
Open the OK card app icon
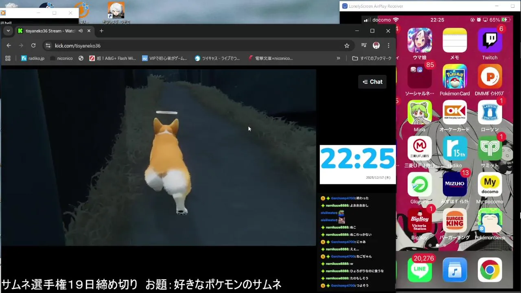pos(455,112)
